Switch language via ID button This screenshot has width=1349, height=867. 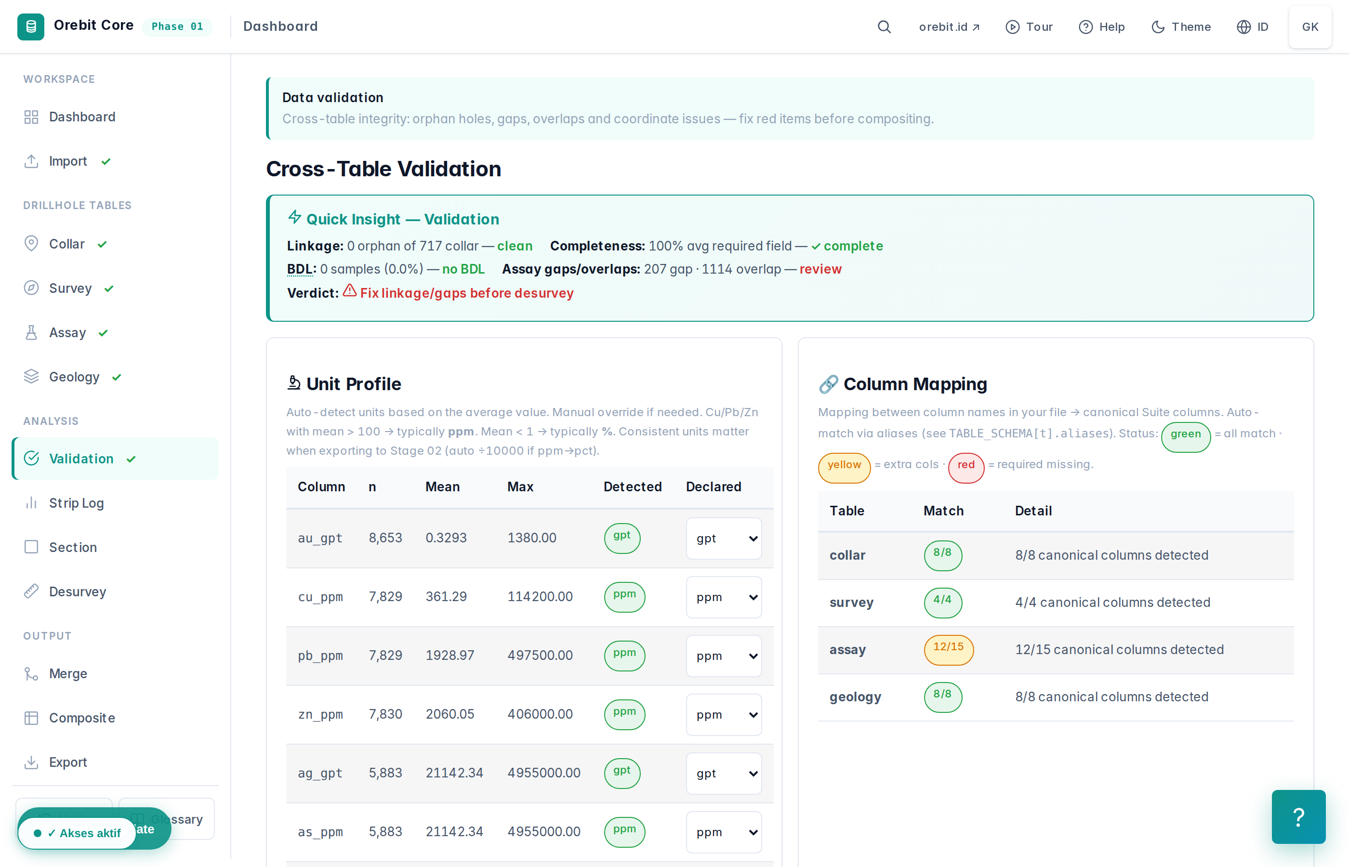[1252, 27]
